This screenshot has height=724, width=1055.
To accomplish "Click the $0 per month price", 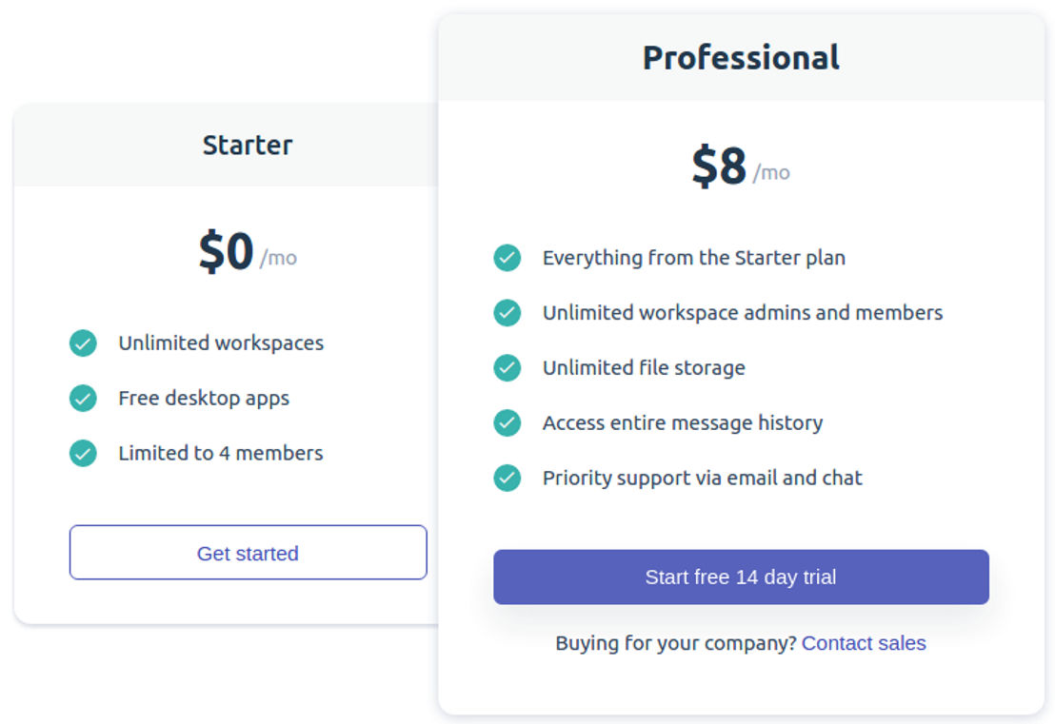I will 248,251.
